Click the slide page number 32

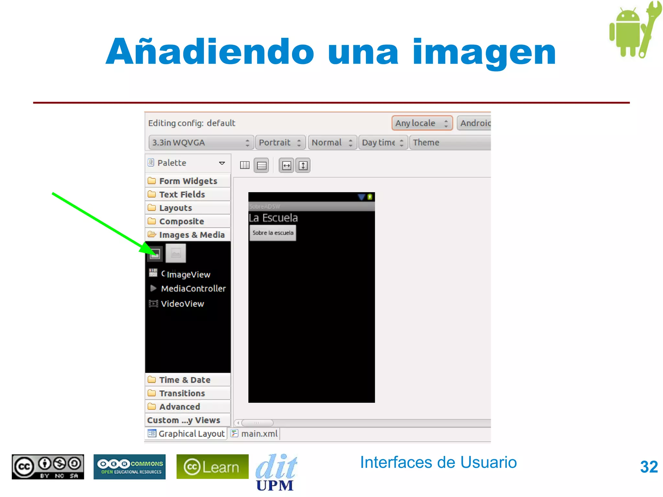click(649, 467)
